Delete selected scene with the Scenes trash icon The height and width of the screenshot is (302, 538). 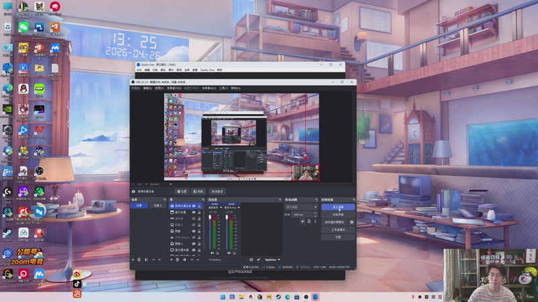139,260
